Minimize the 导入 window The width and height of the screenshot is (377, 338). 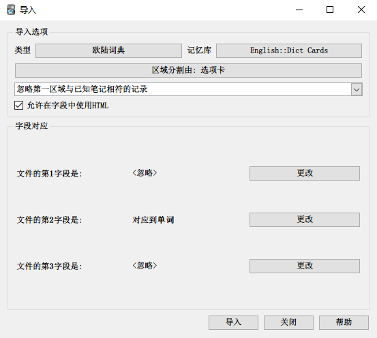[x=299, y=10]
